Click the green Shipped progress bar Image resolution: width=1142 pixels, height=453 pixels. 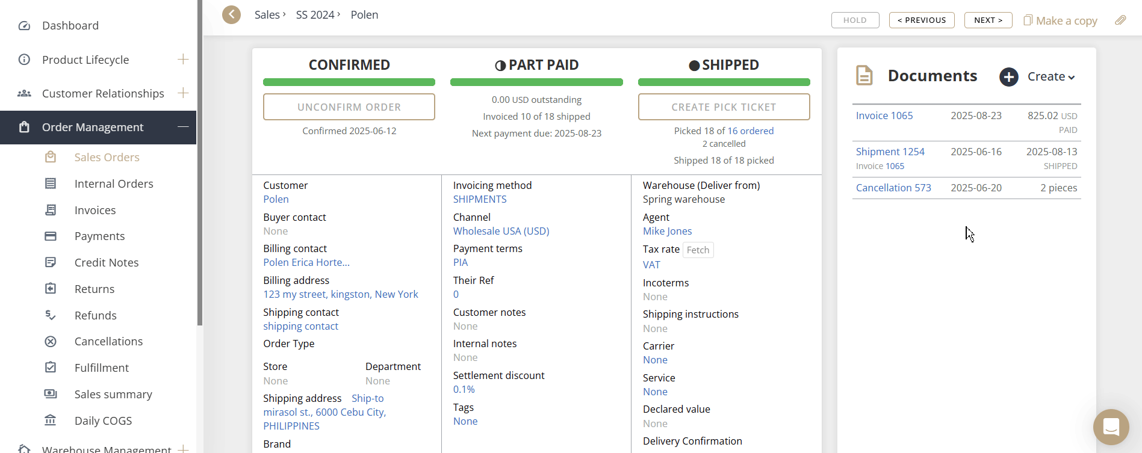coord(724,82)
